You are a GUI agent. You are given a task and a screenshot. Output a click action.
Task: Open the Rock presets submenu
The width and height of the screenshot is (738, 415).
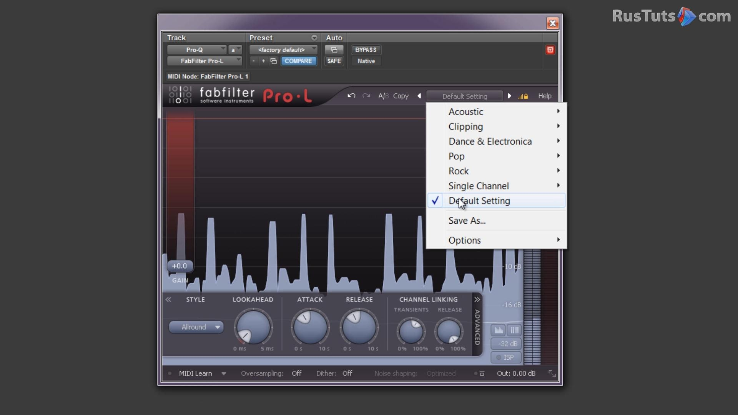[x=497, y=171]
